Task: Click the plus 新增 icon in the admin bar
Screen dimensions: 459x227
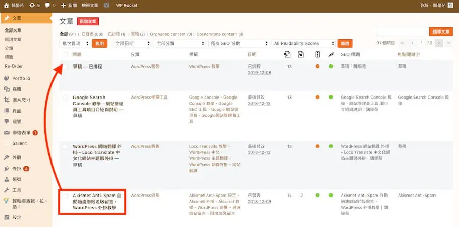Action: point(63,5)
